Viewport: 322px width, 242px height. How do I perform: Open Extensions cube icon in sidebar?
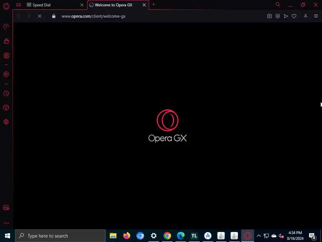[6, 107]
